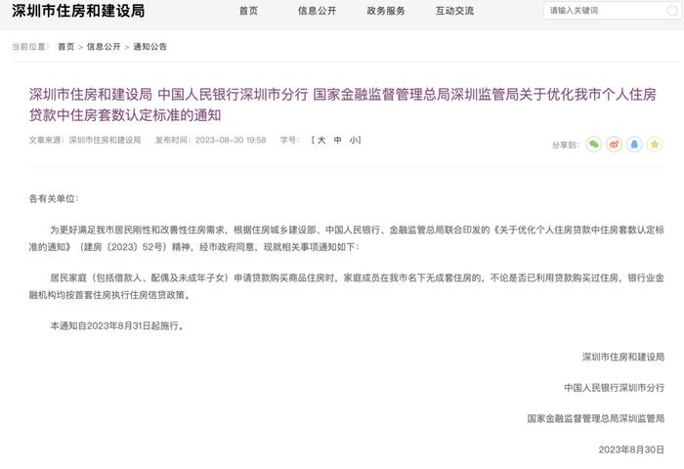Set the font size to small (小)
This screenshot has width=684, height=469.
point(354,140)
